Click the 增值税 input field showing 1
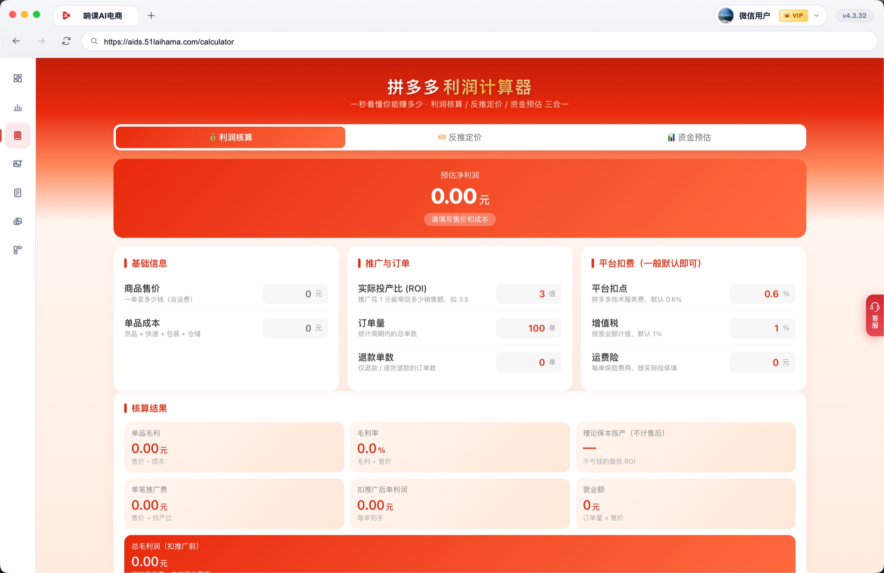Screen dimensions: 884x573 point(762,328)
